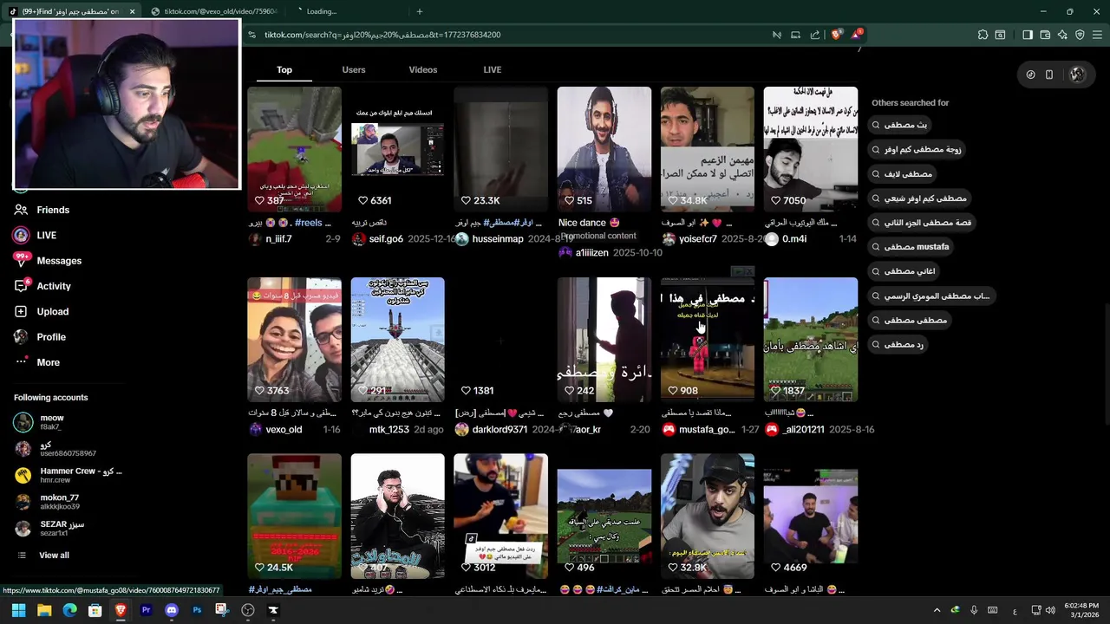
Task: Click the taskbar volume speaker icon
Action: (1050, 610)
